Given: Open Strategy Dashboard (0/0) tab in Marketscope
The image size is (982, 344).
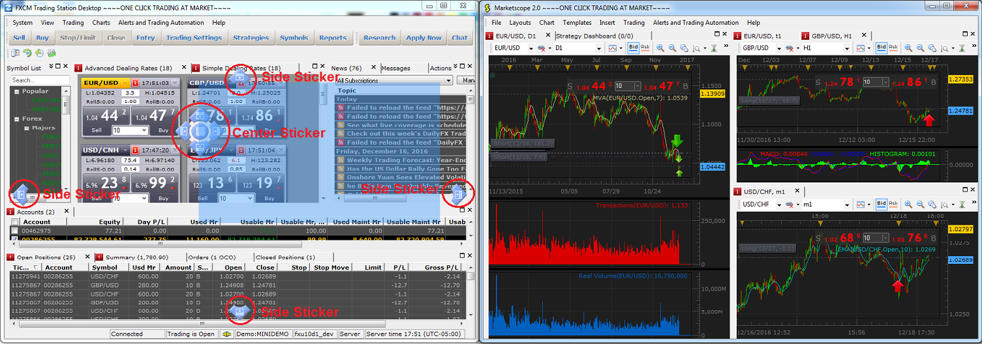Looking at the screenshot, I should coord(594,36).
